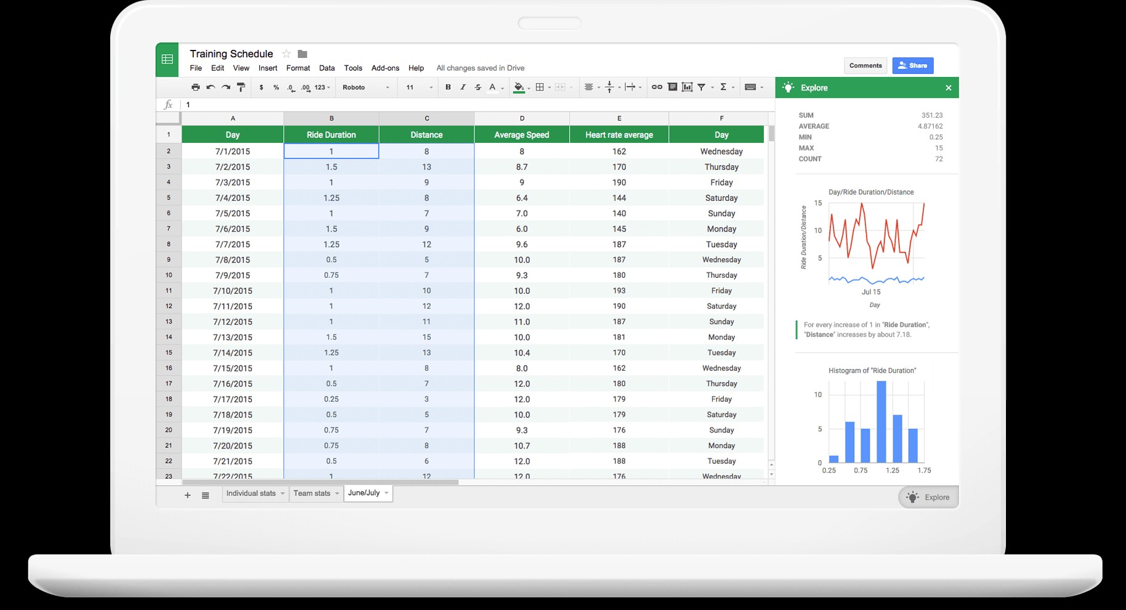Screen dimensions: 1126x610
Task: Insert a comment from the toolbar
Action: [x=671, y=87]
